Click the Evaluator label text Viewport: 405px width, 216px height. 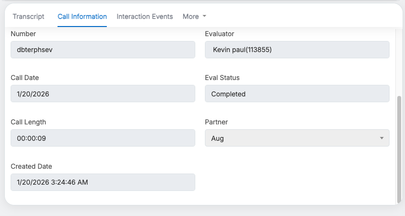tap(219, 34)
